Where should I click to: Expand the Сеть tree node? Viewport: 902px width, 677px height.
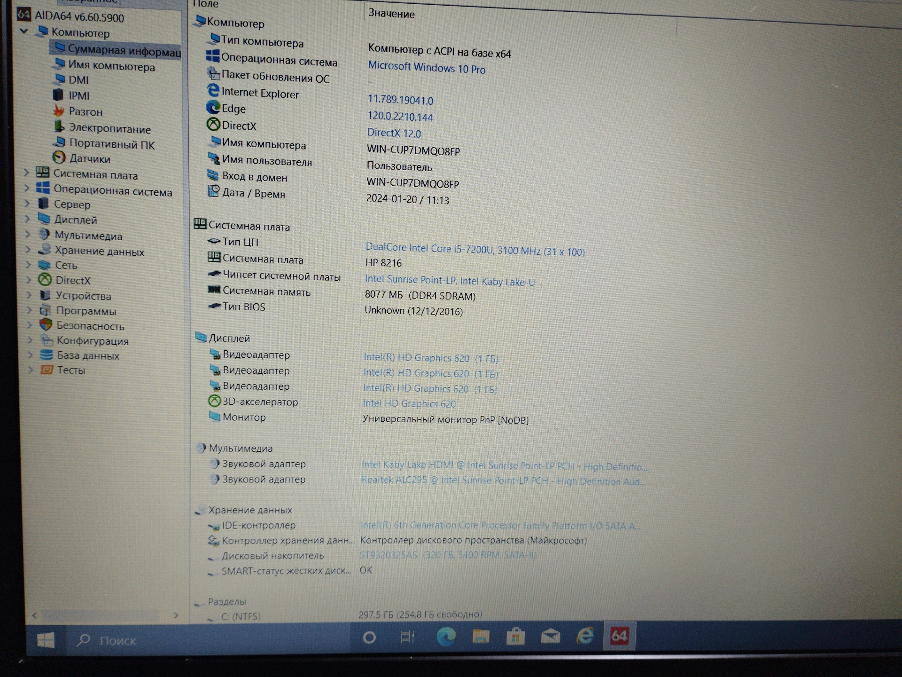click(28, 265)
